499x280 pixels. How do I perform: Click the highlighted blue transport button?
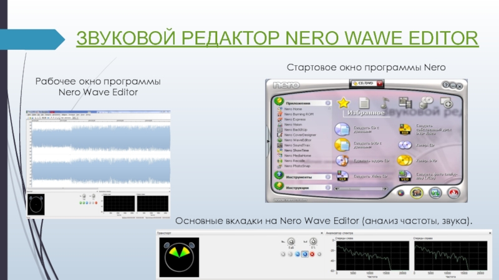305,254
